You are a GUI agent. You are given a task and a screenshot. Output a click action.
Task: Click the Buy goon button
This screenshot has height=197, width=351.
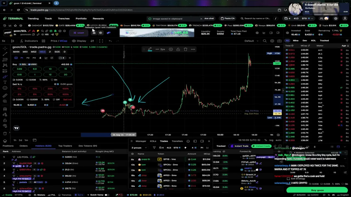coord(317,190)
